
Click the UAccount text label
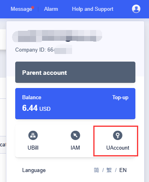118,148
